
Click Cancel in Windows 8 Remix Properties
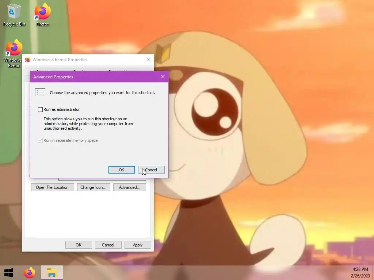tap(108, 245)
